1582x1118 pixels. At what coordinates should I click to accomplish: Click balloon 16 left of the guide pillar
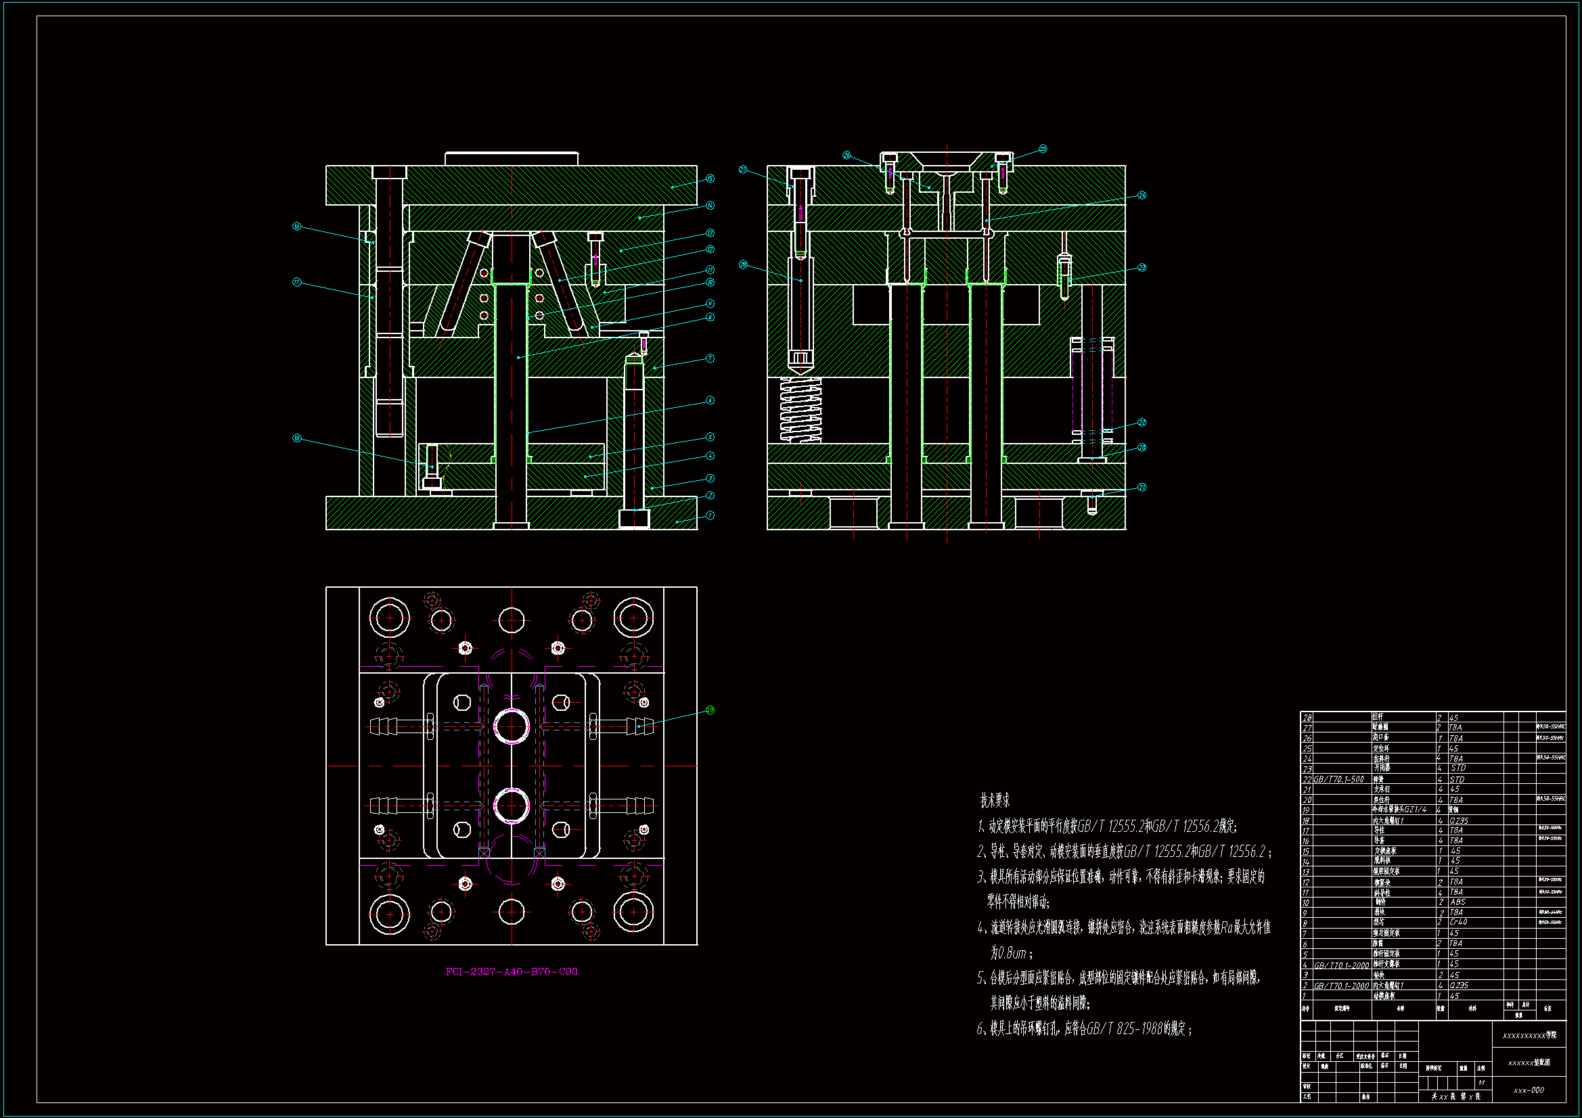[297, 226]
